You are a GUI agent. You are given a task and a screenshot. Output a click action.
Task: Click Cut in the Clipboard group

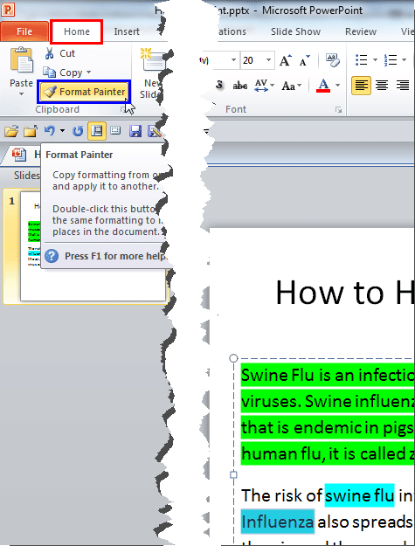(59, 53)
